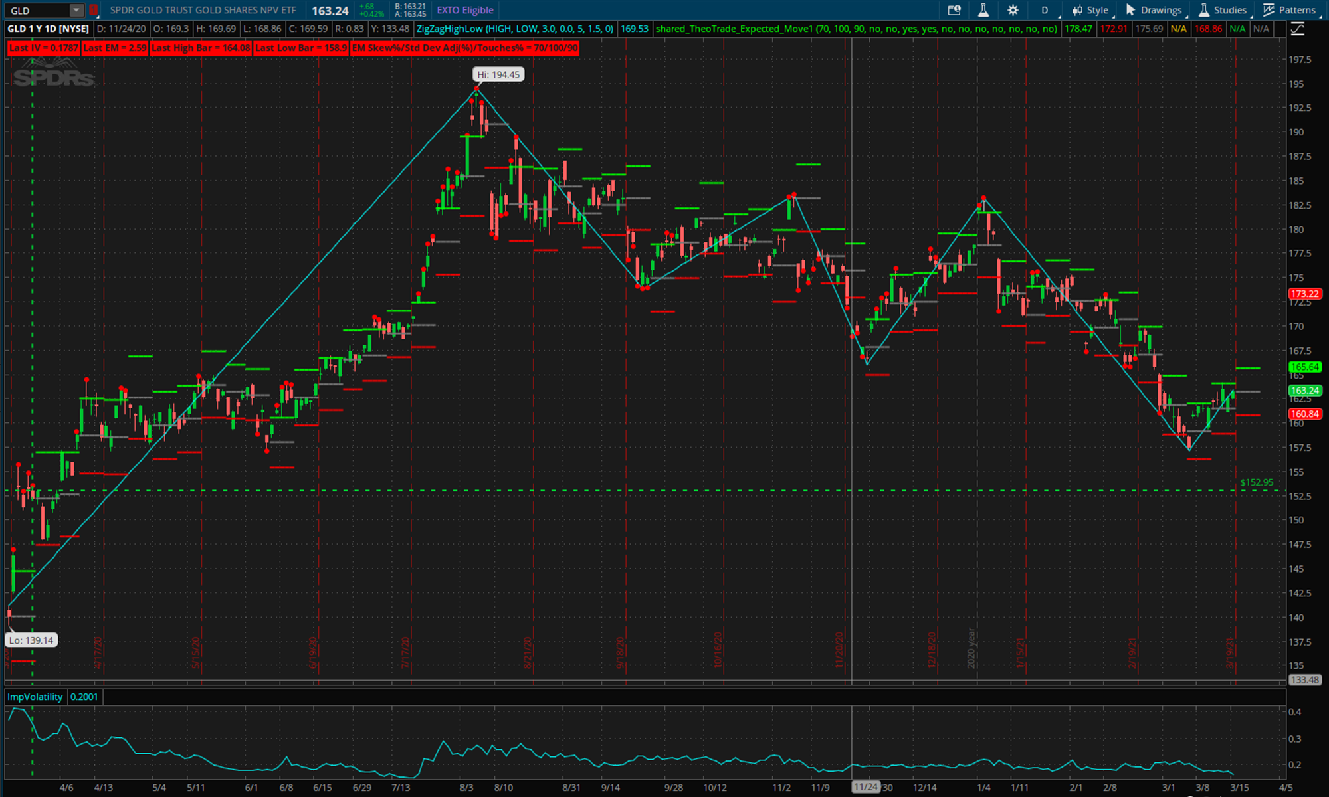Click the Last EM = 2.59 label
The width and height of the screenshot is (1329, 797).
[x=115, y=48]
